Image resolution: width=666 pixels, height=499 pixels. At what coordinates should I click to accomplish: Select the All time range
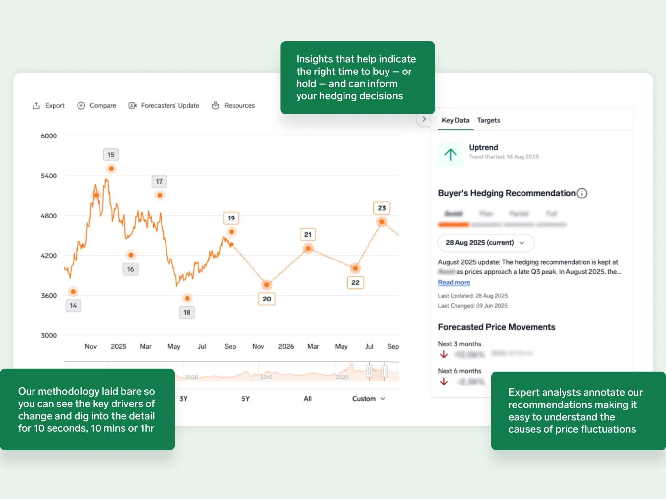[x=307, y=399]
